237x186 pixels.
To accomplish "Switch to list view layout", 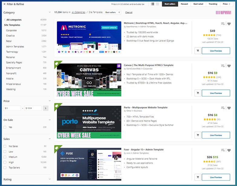I will [153, 4].
